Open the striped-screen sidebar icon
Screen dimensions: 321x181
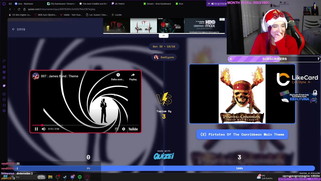(x=4, y=72)
